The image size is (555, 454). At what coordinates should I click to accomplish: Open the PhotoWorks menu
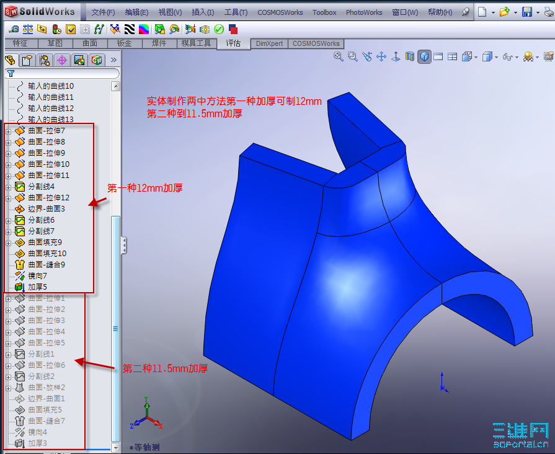(x=364, y=12)
